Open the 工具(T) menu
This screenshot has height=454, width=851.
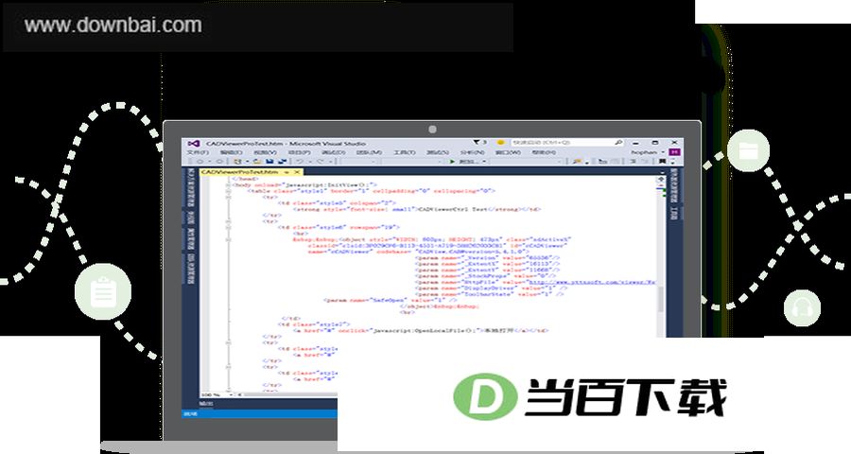pos(405,152)
